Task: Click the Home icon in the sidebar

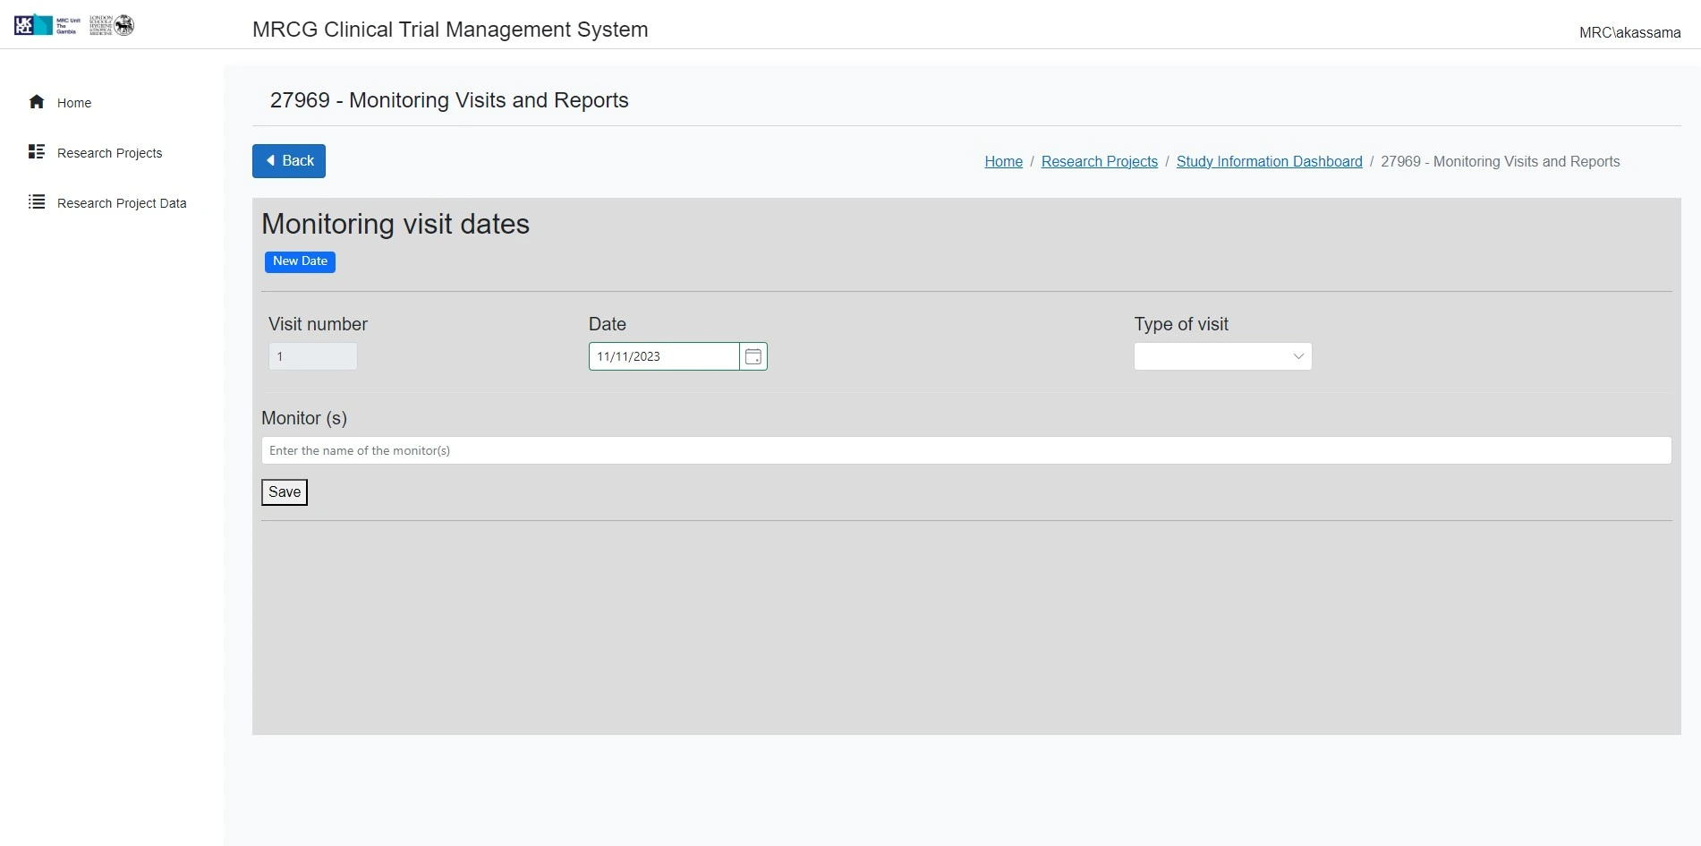Action: tap(37, 102)
